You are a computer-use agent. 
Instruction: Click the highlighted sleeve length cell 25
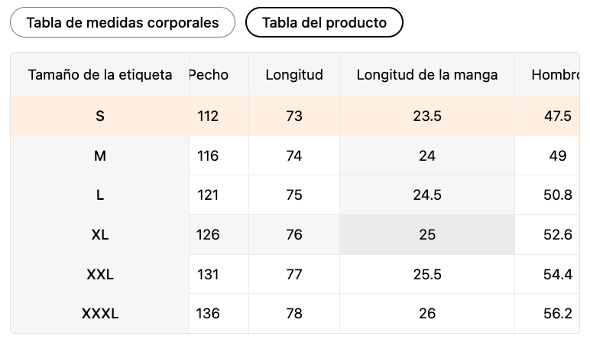point(427,235)
